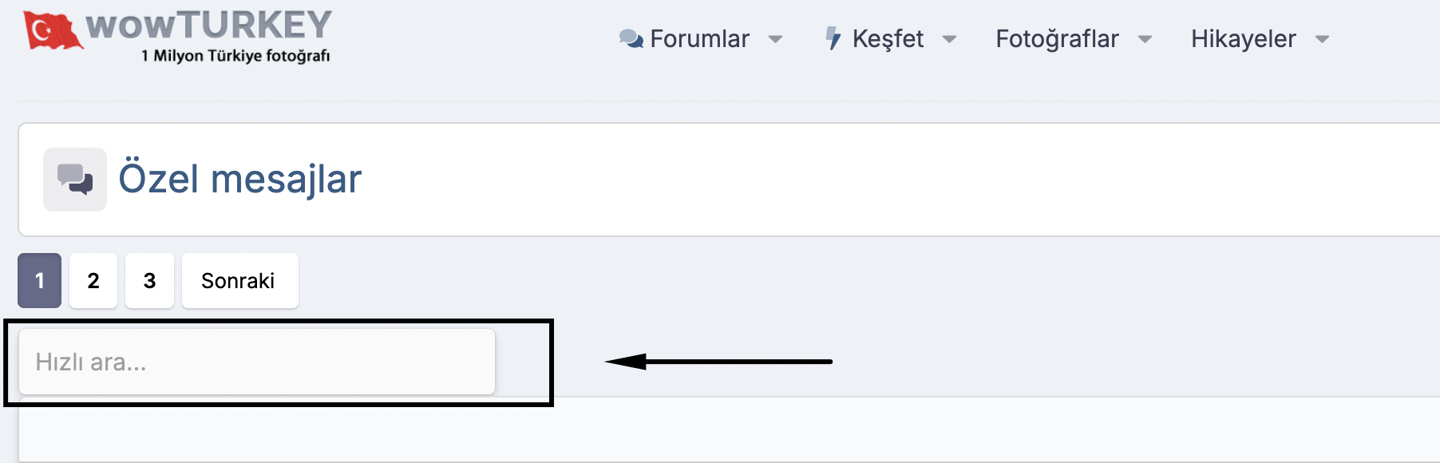The height and width of the screenshot is (463, 1440).
Task: Expand the Hikayeler dropdown arrow
Action: 1322,39
